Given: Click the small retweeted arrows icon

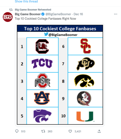Looking at the screenshot, I should click(11, 10).
